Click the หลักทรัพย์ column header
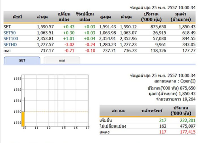 [152, 111]
